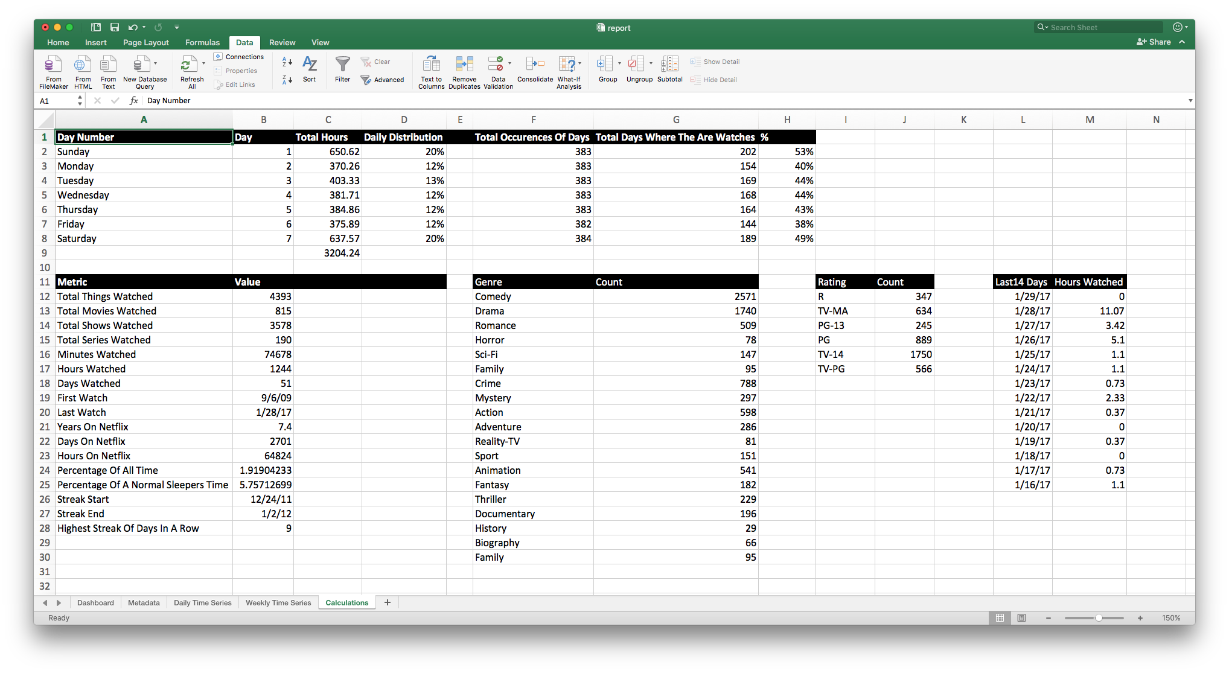Expand What-If Analysis dropdown arrow
Screen dimensions: 1229x673
point(579,63)
